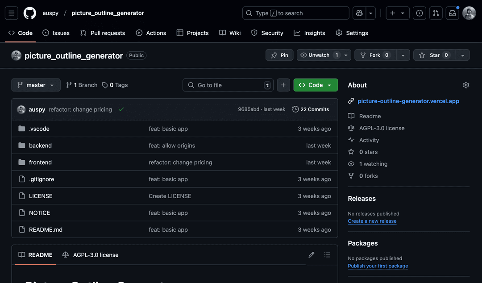Expand the Star lists dropdown arrow
Viewport: 482px width, 283px height.
pyautogui.click(x=463, y=55)
